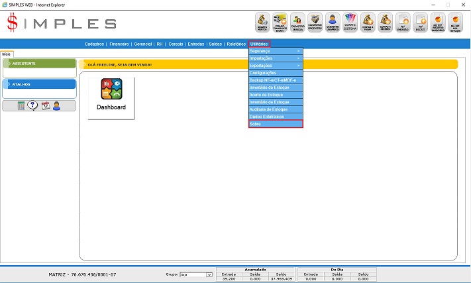Open the Cadastros menu in navigation bar
Screen dimensions: 471x283
tap(95, 43)
